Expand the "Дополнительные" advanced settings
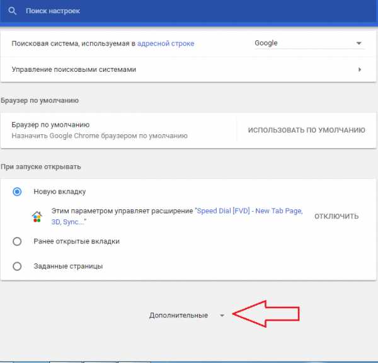Image resolution: width=378 pixels, height=363 pixels. coord(178,315)
